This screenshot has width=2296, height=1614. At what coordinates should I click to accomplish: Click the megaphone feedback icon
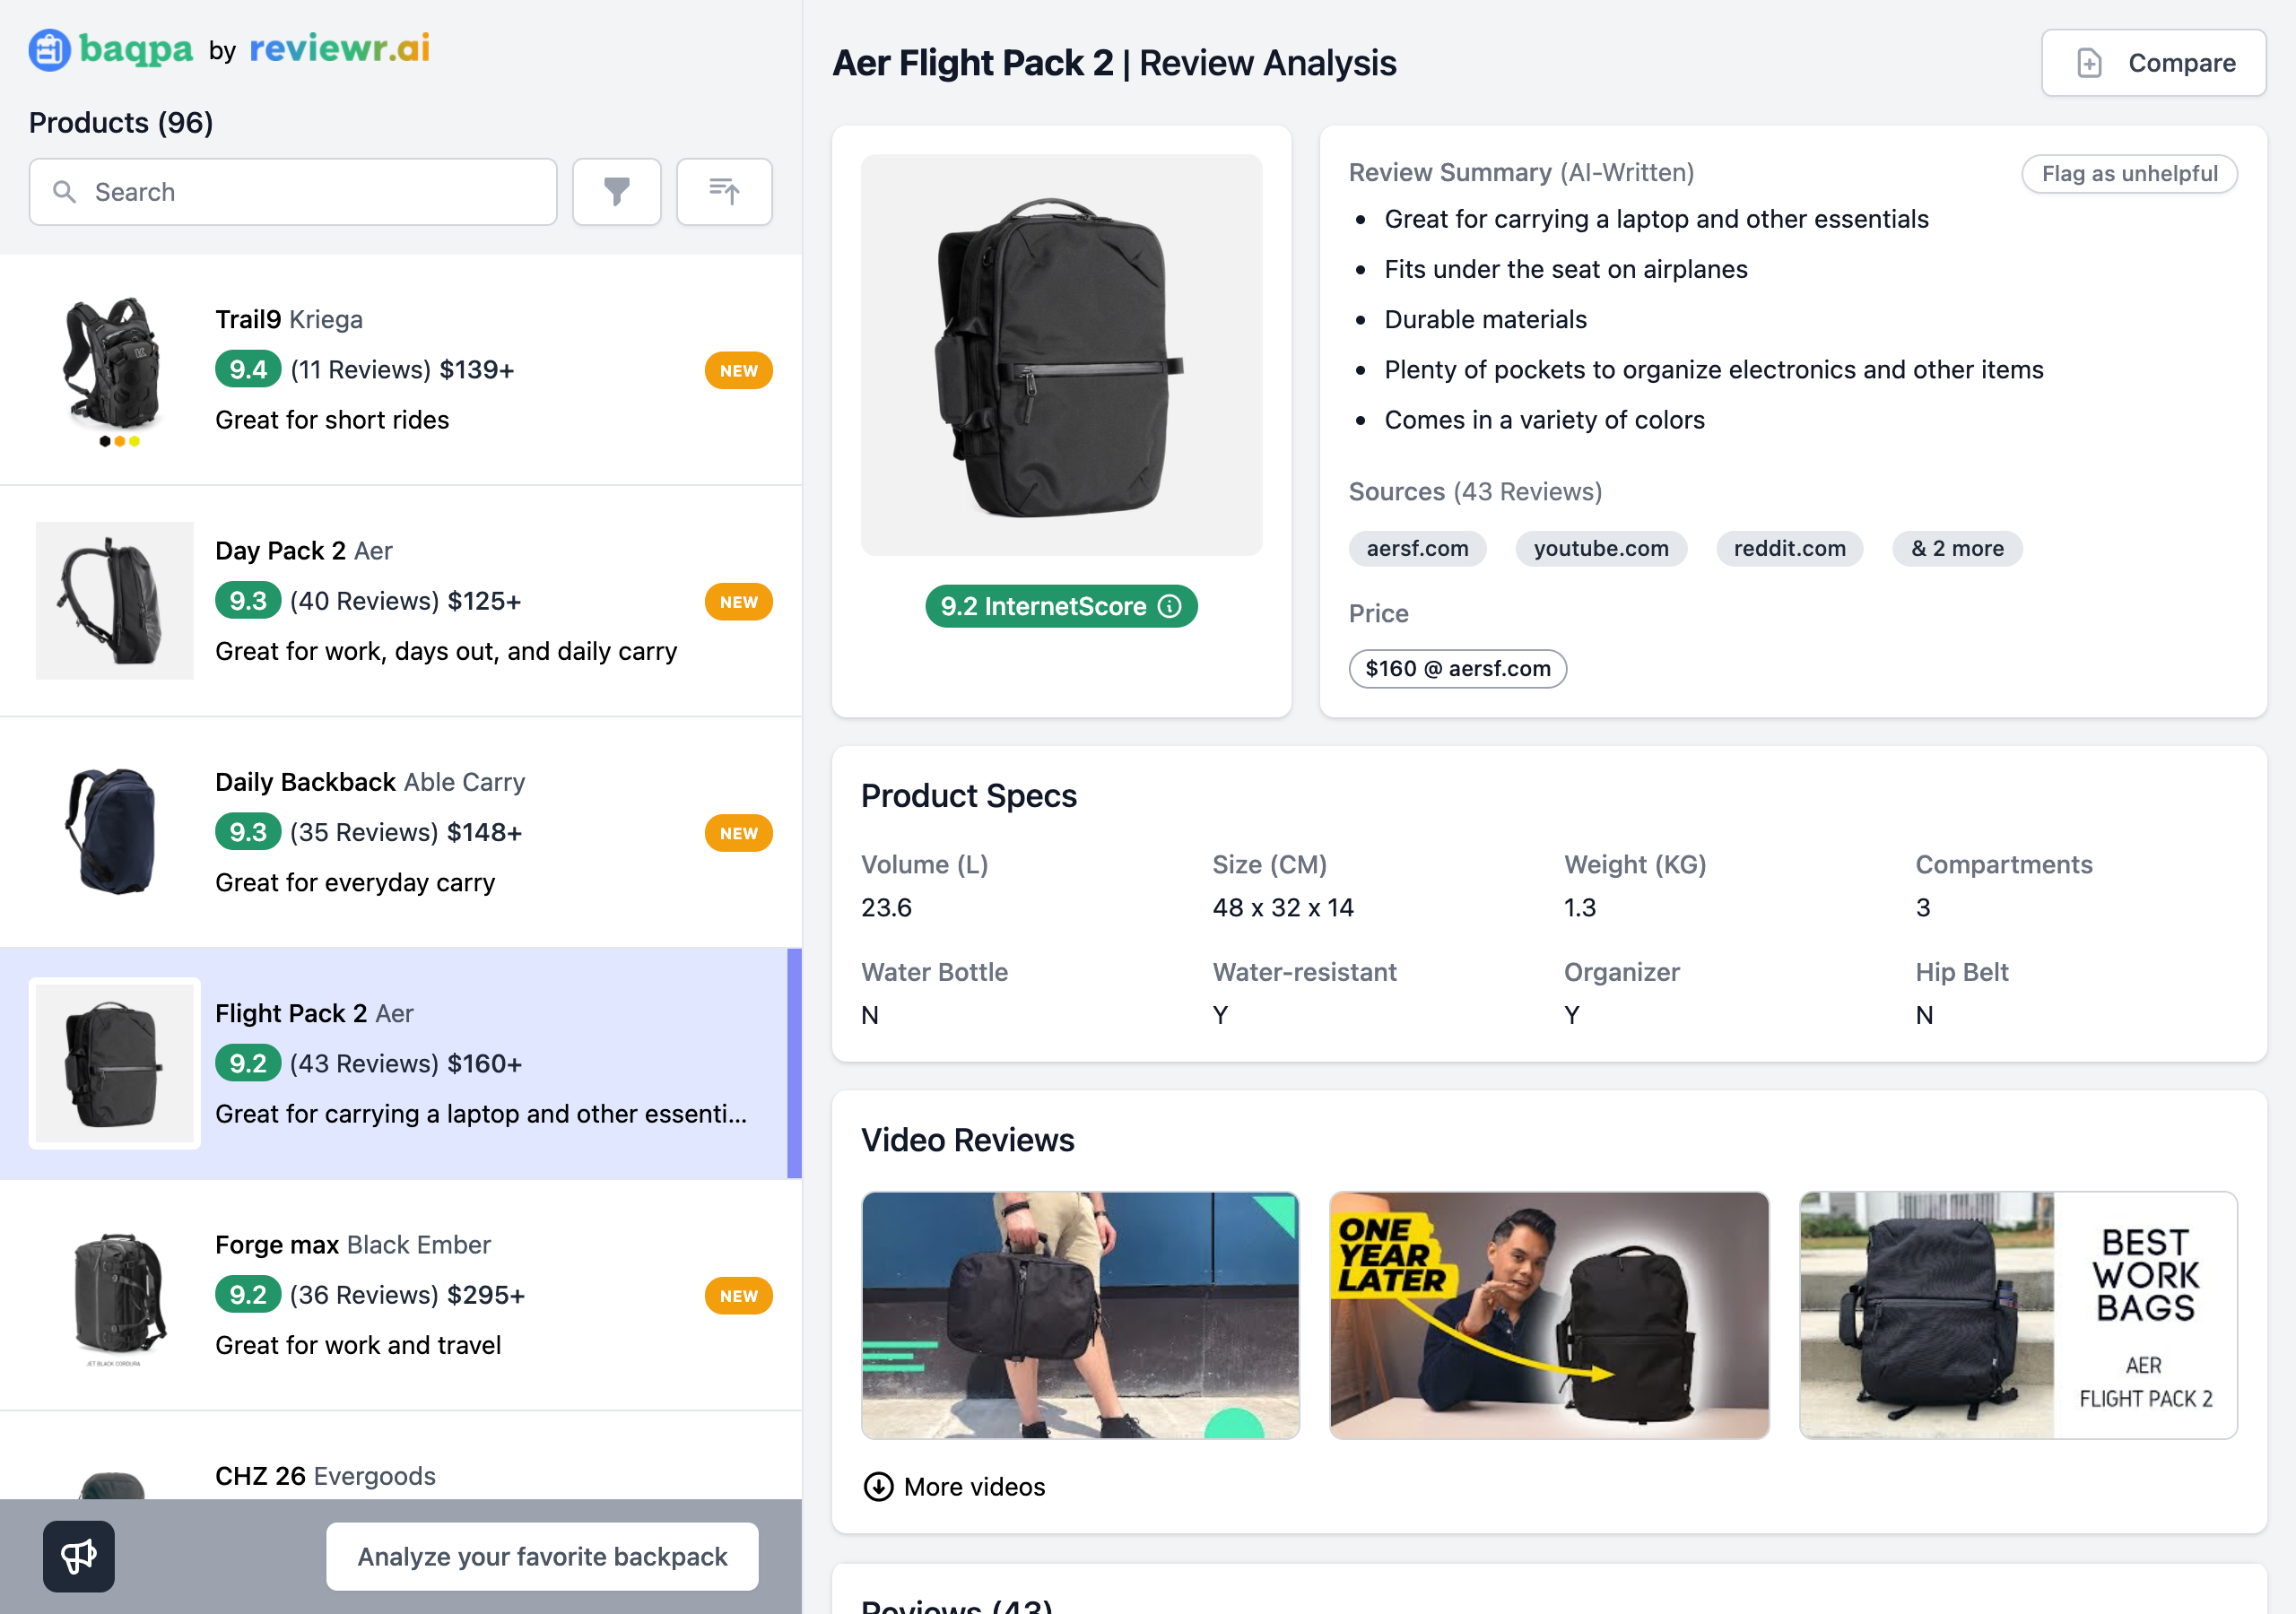[x=79, y=1556]
